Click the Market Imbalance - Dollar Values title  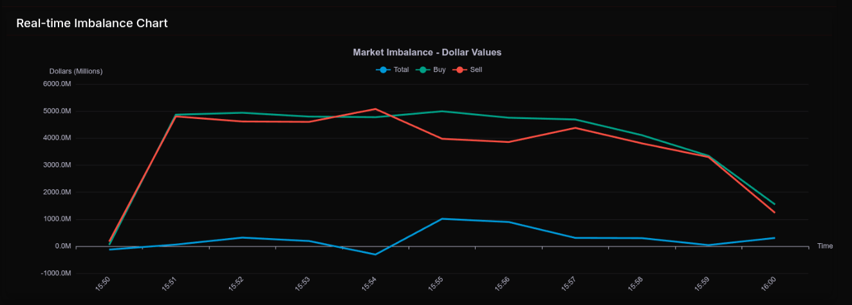click(427, 52)
